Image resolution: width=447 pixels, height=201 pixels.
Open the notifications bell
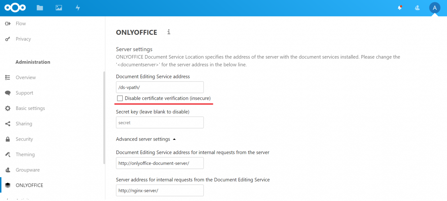400,8
